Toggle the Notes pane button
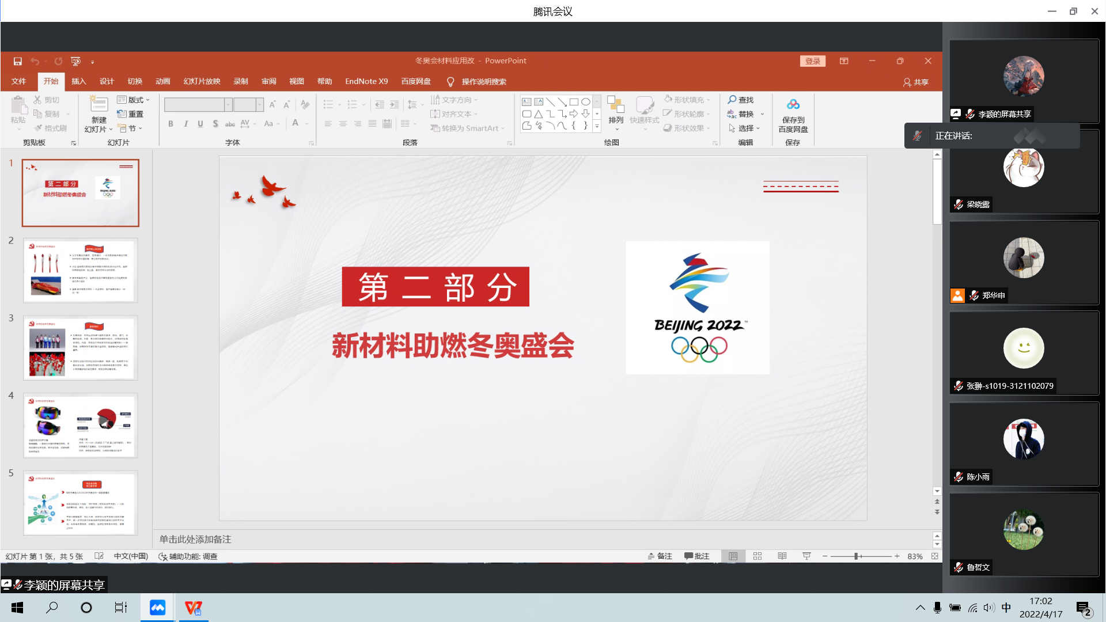 [660, 556]
